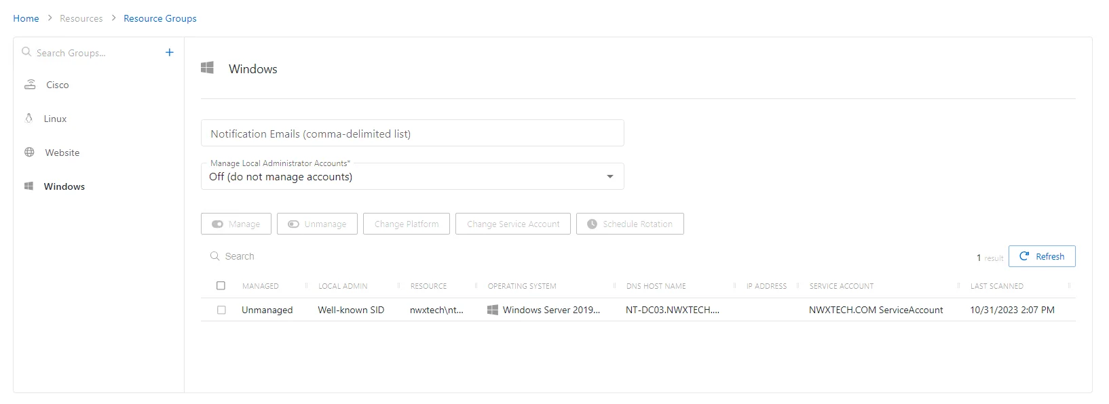Sort by Managed column header
Image resolution: width=1109 pixels, height=404 pixels.
[260, 286]
